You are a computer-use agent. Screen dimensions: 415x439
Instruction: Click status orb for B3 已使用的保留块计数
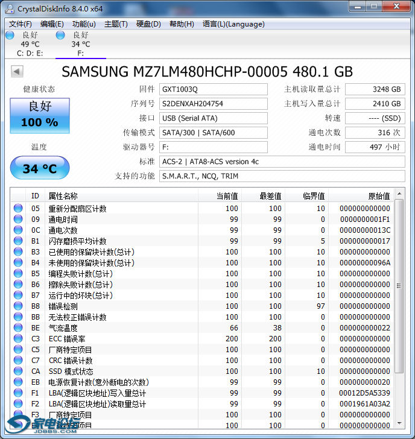(x=18, y=251)
